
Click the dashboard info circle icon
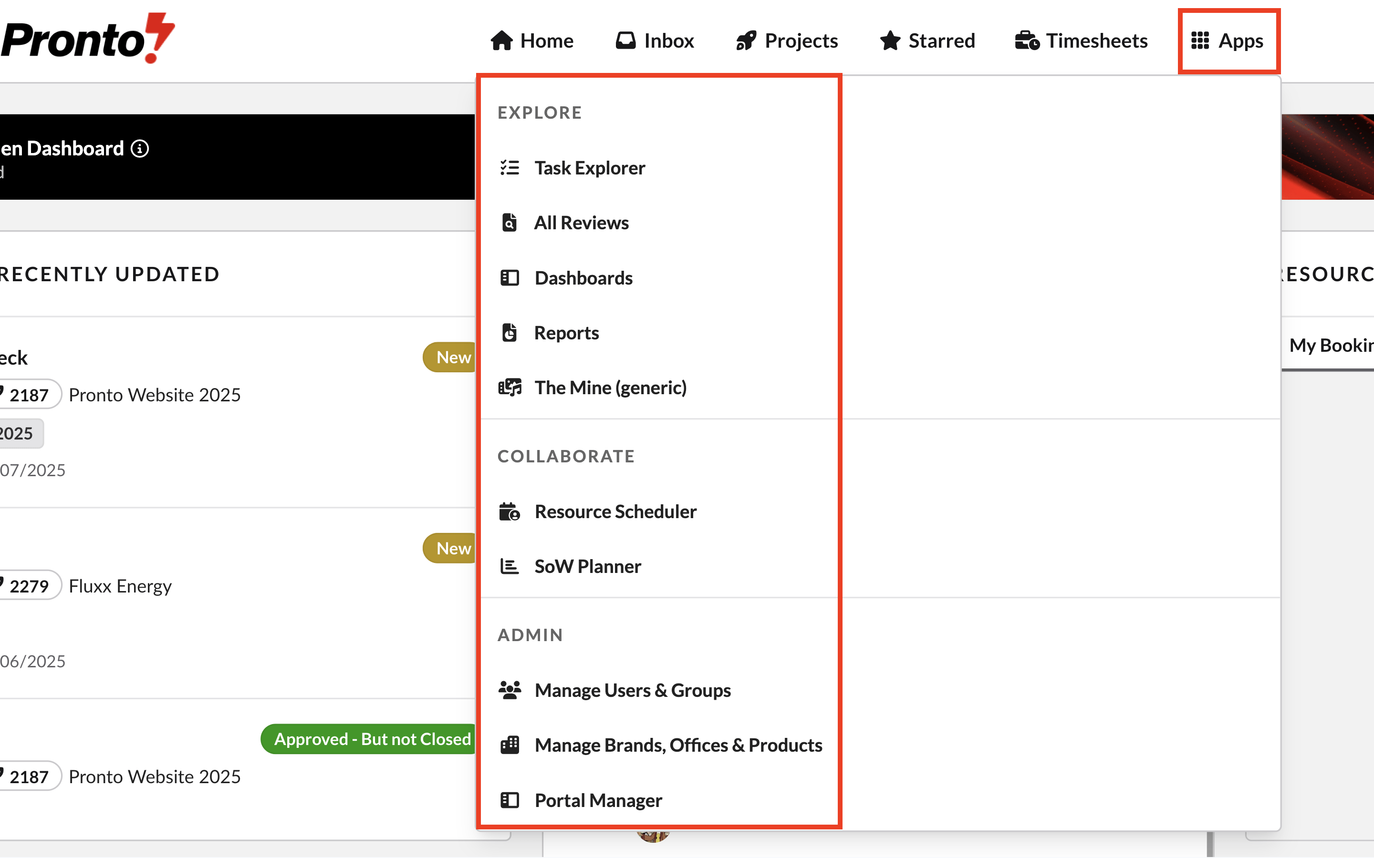(x=140, y=149)
